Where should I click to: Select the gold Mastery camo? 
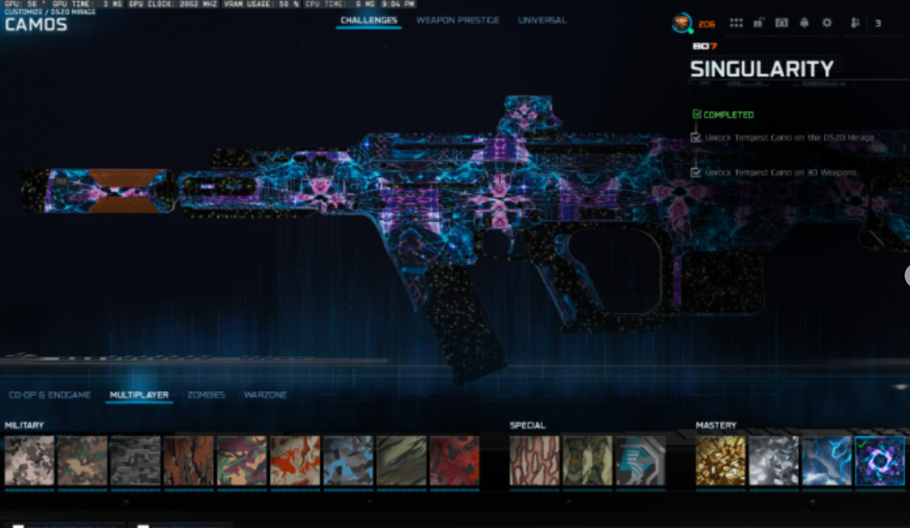click(x=721, y=461)
